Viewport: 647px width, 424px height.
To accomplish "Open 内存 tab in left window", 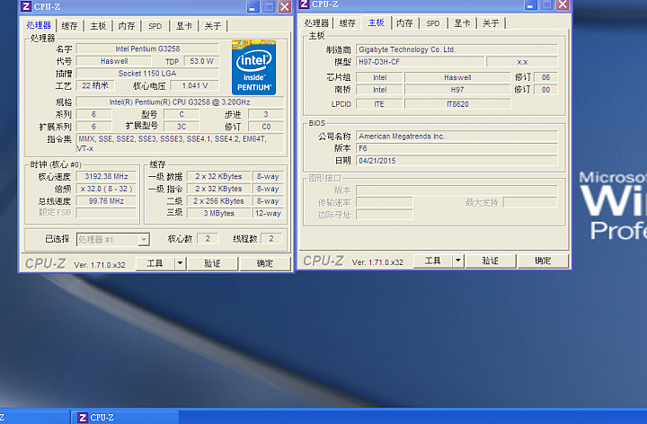I will [x=127, y=26].
